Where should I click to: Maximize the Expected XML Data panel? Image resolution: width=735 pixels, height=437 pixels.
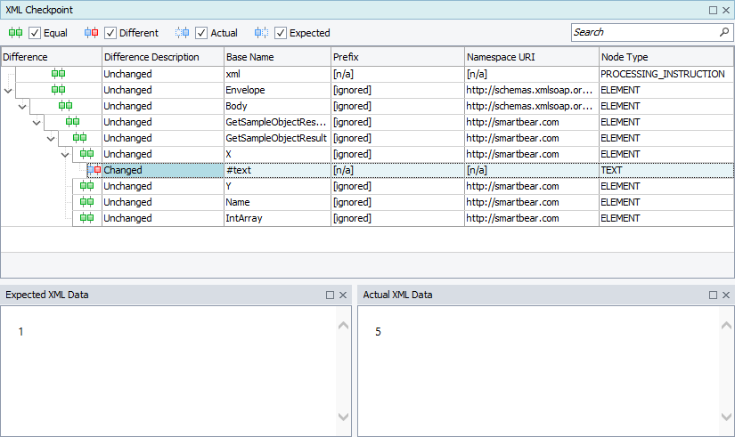[x=330, y=295]
